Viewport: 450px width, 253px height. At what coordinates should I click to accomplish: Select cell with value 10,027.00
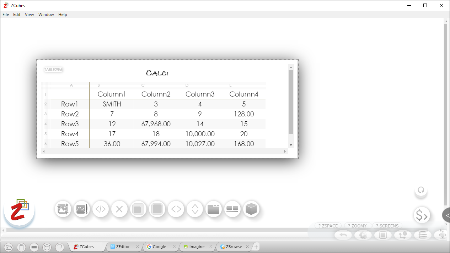[x=200, y=144]
